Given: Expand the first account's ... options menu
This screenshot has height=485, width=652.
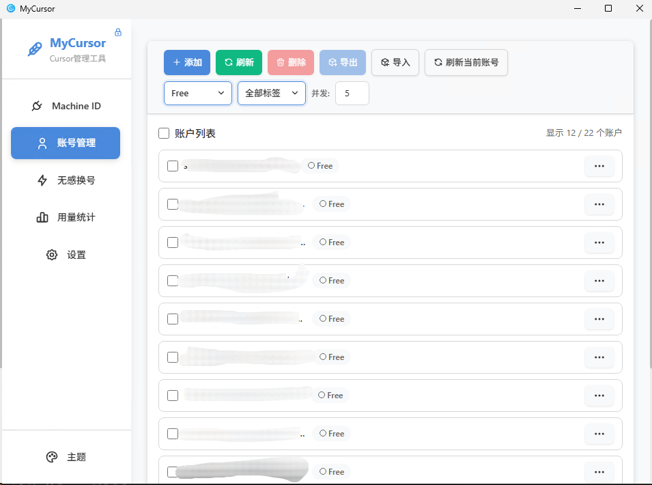Looking at the screenshot, I should point(599,165).
